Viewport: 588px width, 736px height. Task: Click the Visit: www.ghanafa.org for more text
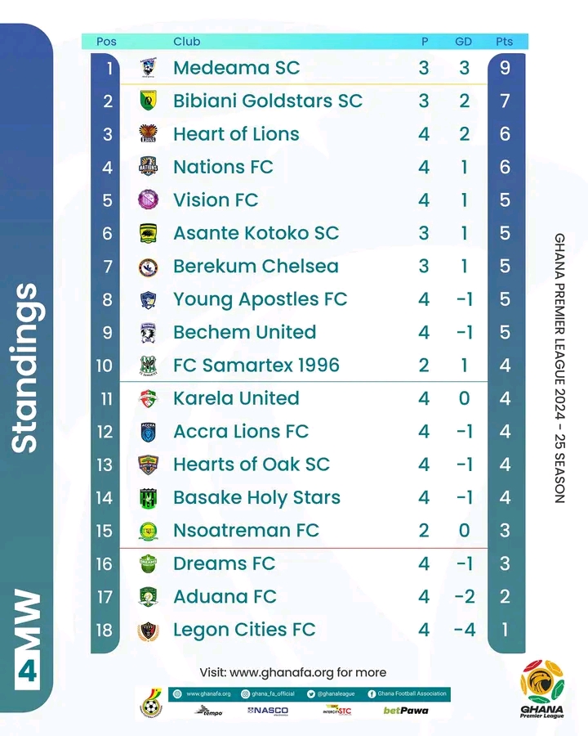coord(293,672)
